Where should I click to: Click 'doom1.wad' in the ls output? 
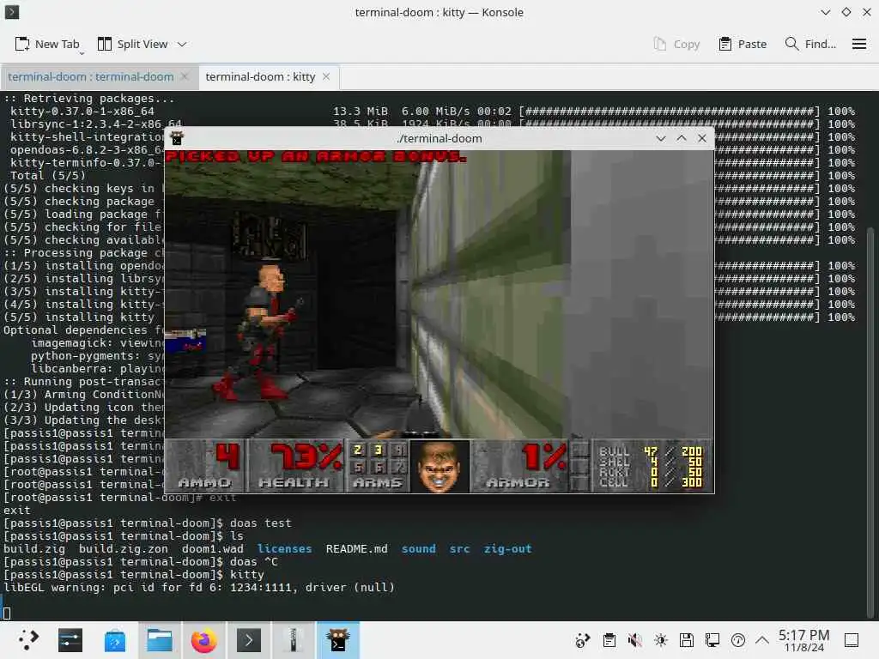(213, 548)
